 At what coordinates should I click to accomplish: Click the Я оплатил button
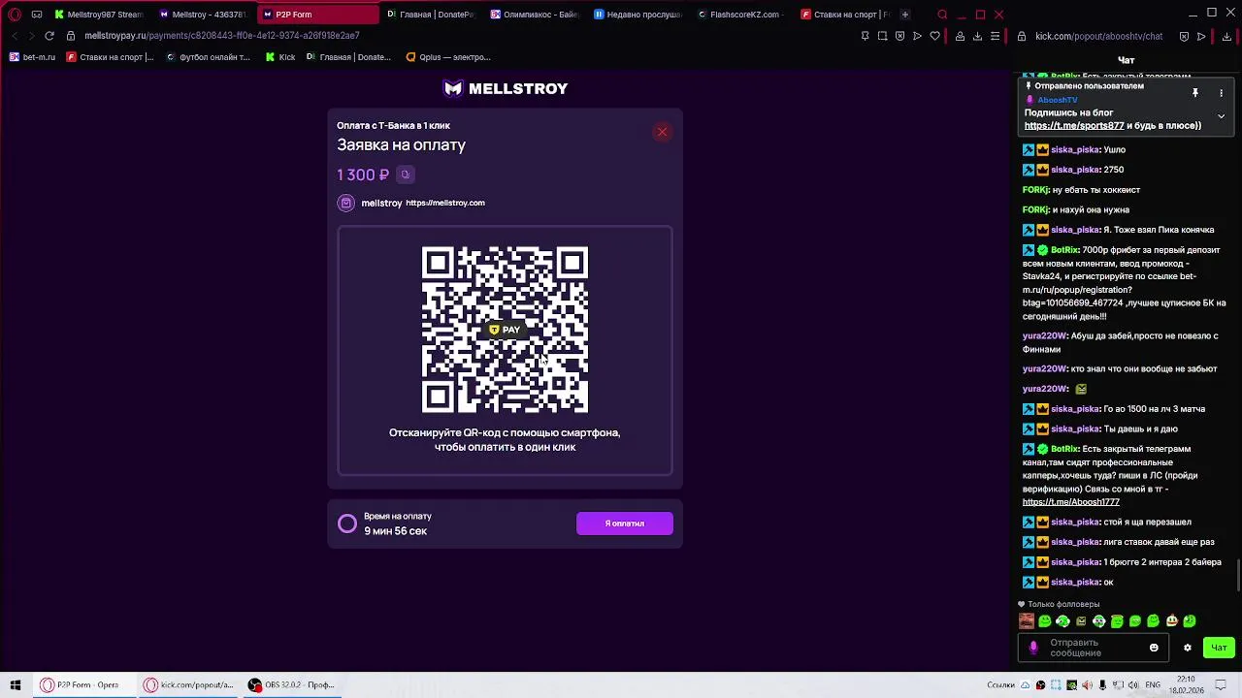(625, 523)
